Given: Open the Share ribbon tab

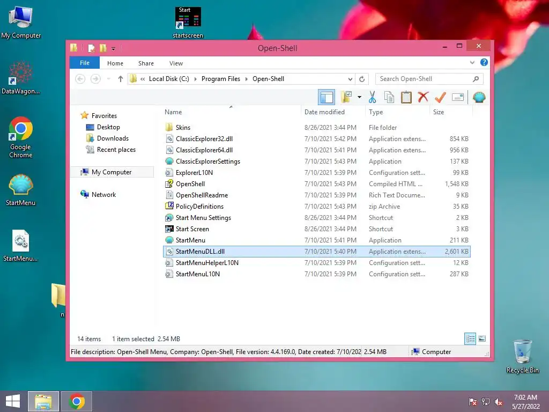Looking at the screenshot, I should [x=146, y=63].
